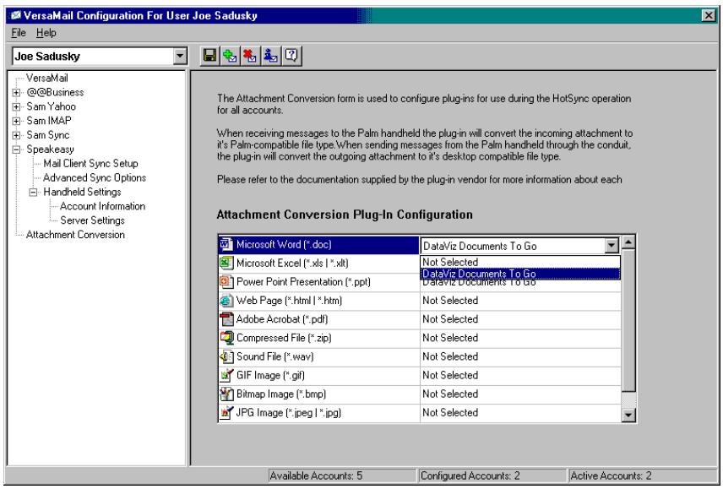This screenshot has width=723, height=489.
Task: Close the VersaMail Configuration window
Action: click(x=709, y=15)
